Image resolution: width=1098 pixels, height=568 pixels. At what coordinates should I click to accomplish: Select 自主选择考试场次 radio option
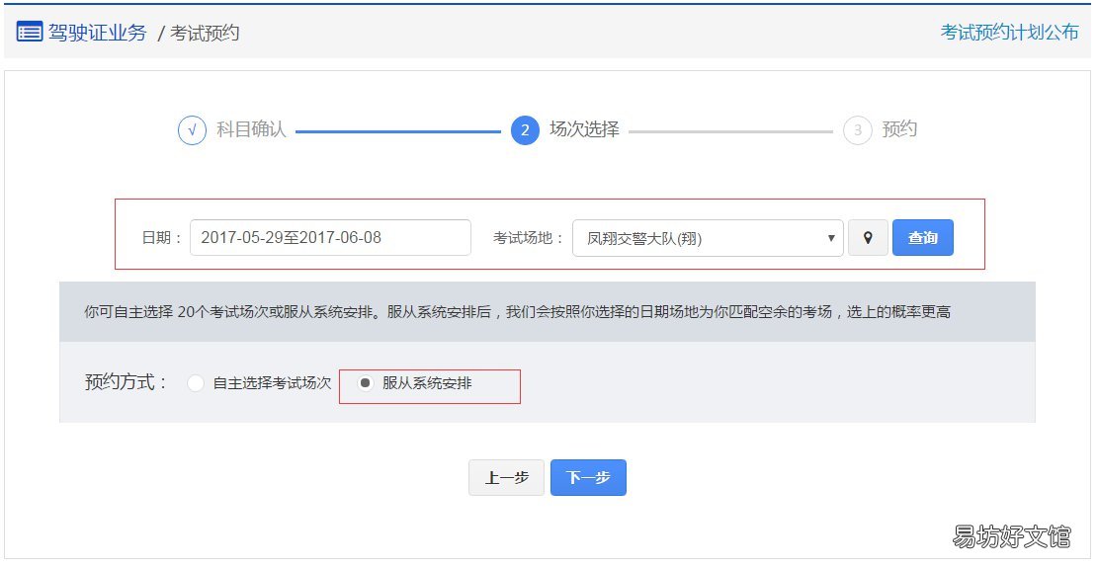coord(196,383)
